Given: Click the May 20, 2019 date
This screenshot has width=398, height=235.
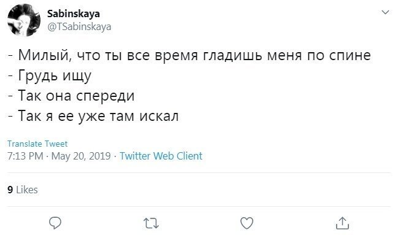Looking at the screenshot, I should (x=81, y=156).
